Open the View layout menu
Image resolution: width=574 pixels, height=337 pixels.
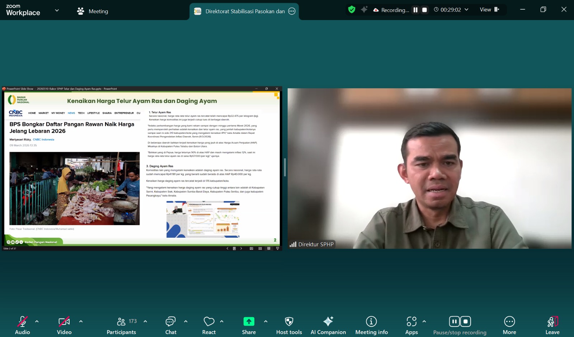(x=489, y=10)
